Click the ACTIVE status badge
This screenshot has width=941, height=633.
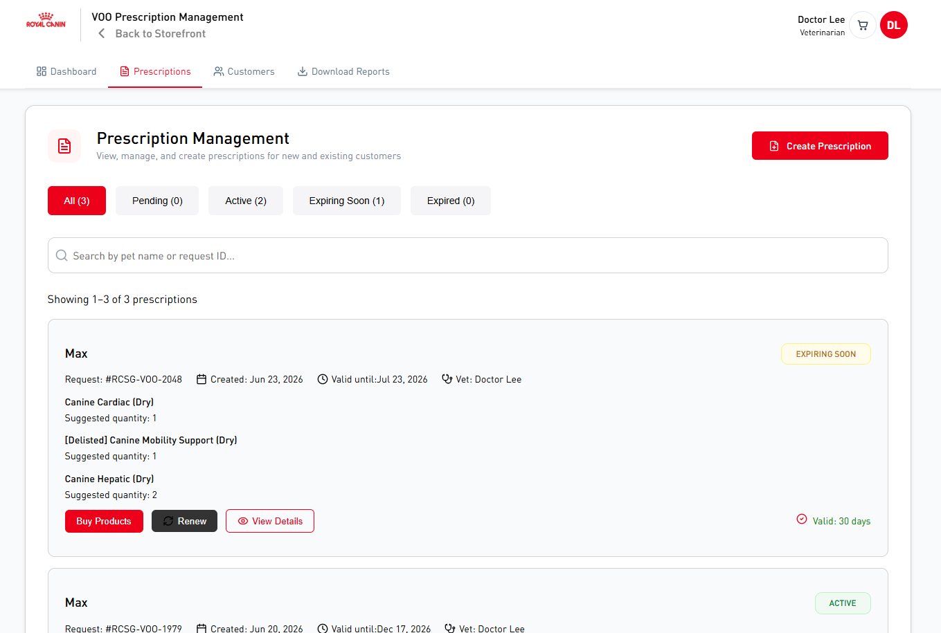click(843, 603)
